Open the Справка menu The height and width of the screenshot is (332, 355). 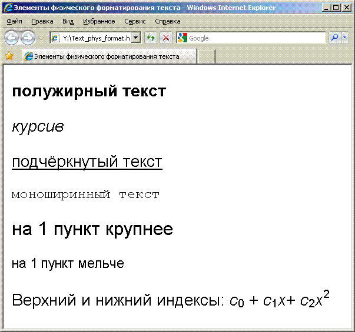click(168, 21)
